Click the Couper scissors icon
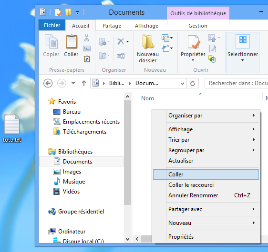Image resolution: width=268 pixels, height=252 pixels. (86, 38)
